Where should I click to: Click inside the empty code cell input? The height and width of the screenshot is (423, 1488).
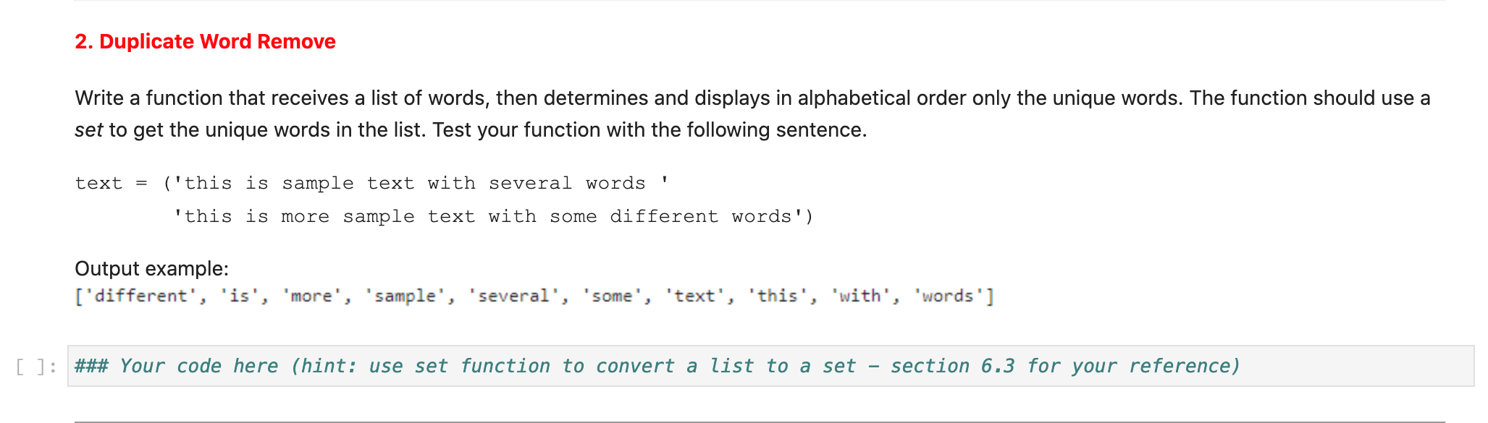[770, 366]
